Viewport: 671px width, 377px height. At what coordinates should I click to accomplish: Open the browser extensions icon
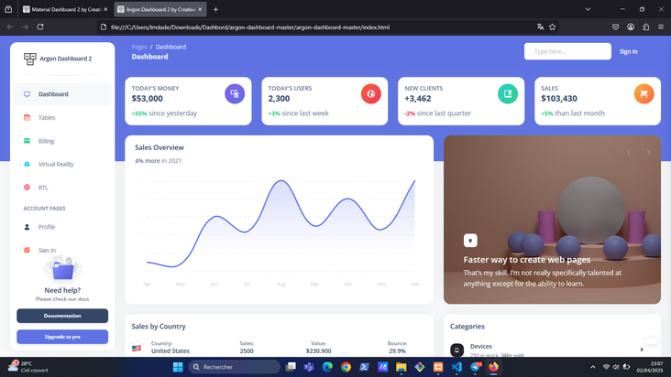point(645,27)
